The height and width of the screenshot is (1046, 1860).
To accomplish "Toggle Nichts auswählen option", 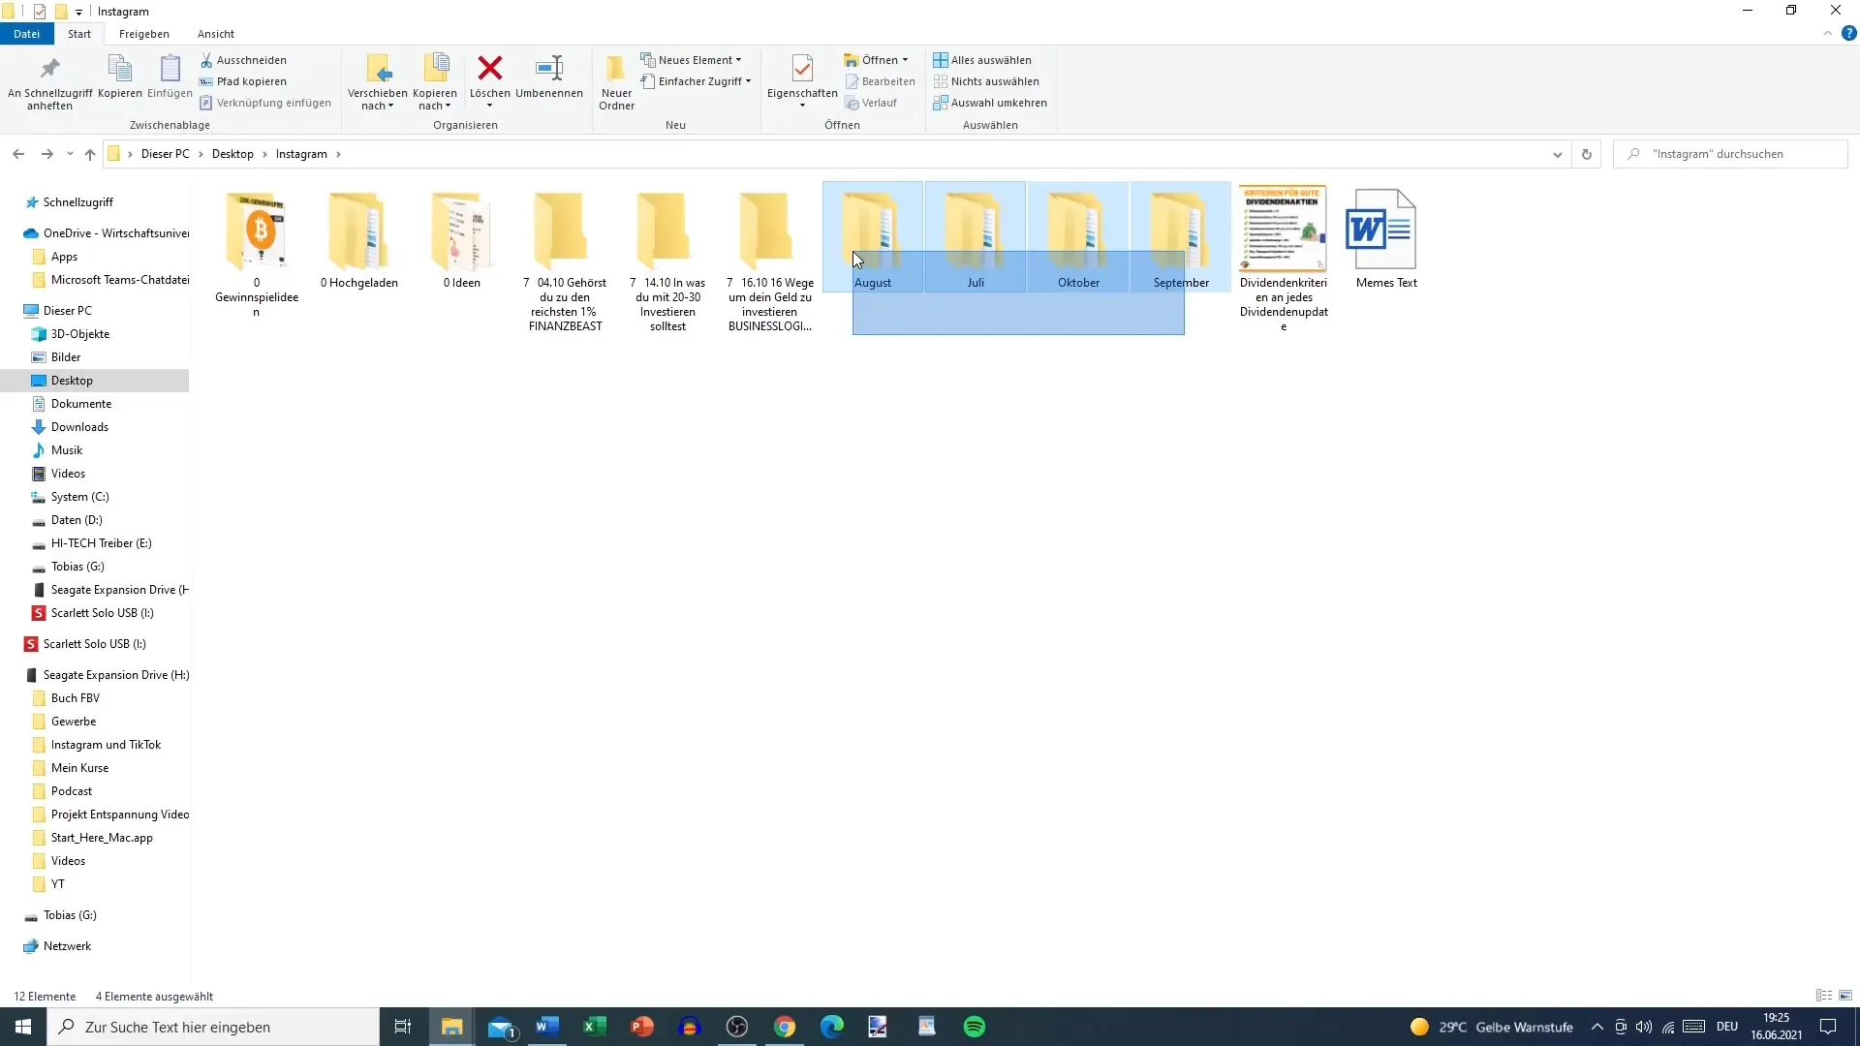I will 994,80.
